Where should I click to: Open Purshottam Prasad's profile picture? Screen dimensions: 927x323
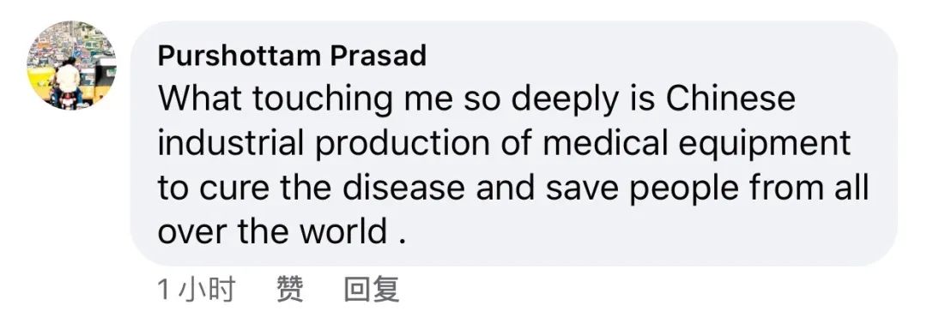tap(71, 66)
